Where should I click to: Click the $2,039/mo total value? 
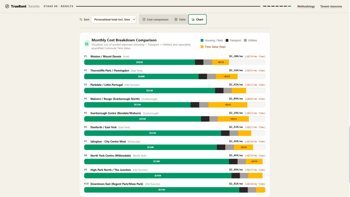(236, 99)
